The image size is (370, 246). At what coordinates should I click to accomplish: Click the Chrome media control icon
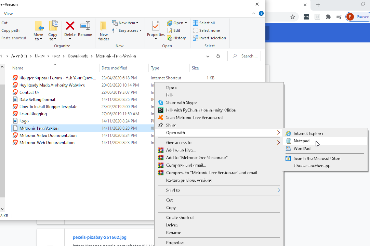click(x=339, y=17)
